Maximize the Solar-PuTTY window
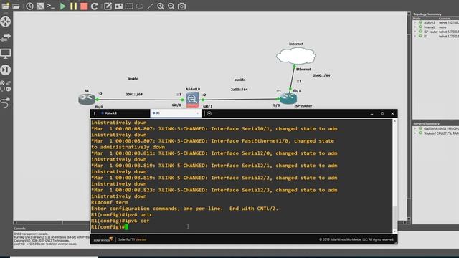The height and width of the screenshot is (258, 459). click(382, 113)
